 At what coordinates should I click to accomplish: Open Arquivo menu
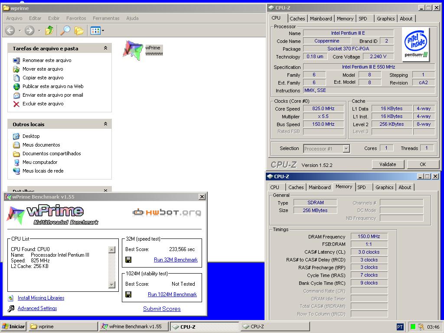coord(14,18)
